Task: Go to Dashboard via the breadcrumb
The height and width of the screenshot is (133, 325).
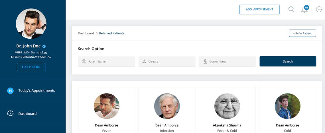Action: point(86,33)
